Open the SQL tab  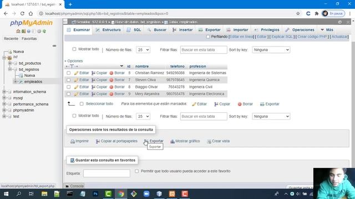click(134, 30)
